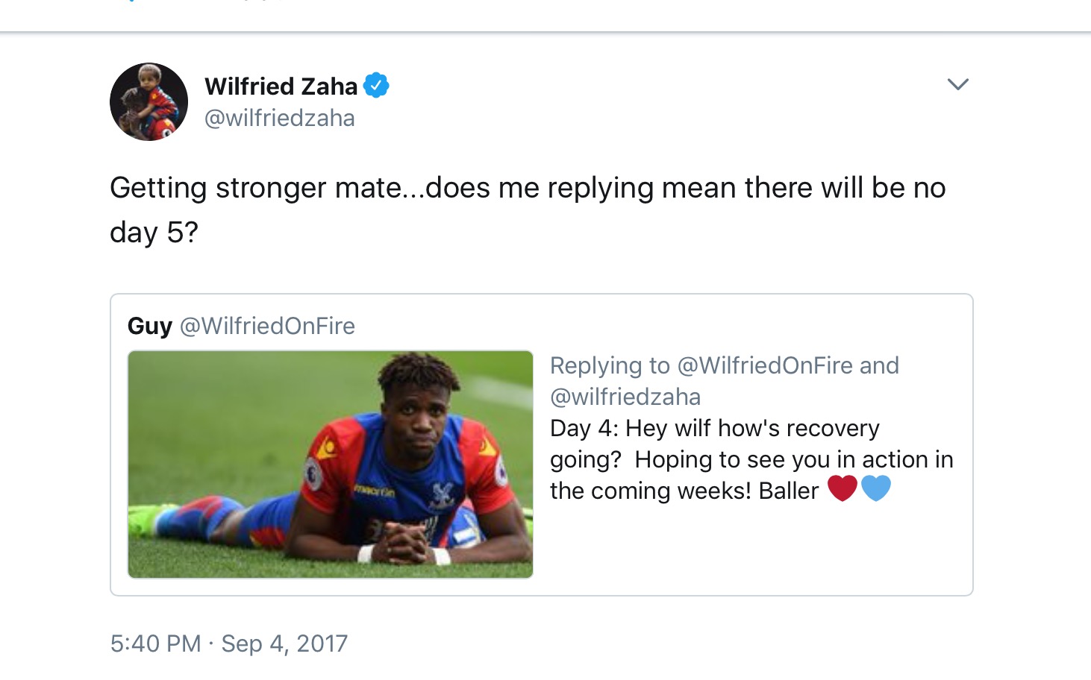Click @wilfriedzaha mention in the quoted reply
1091x680 pixels.
[x=625, y=397]
